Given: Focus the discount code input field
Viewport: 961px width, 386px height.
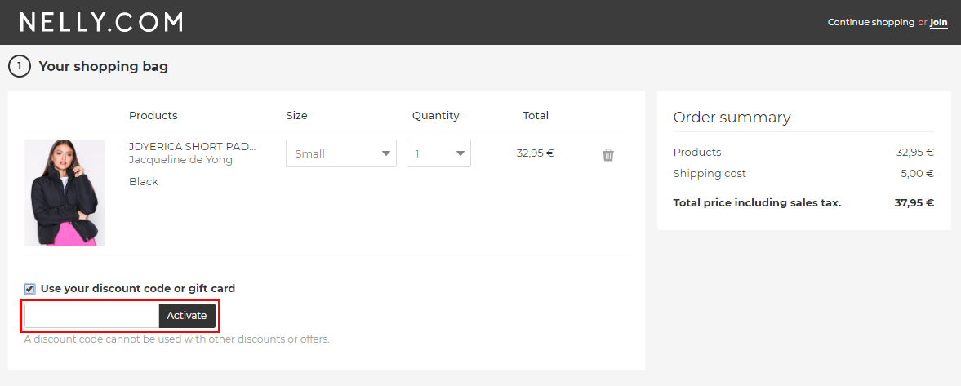Looking at the screenshot, I should (92, 316).
